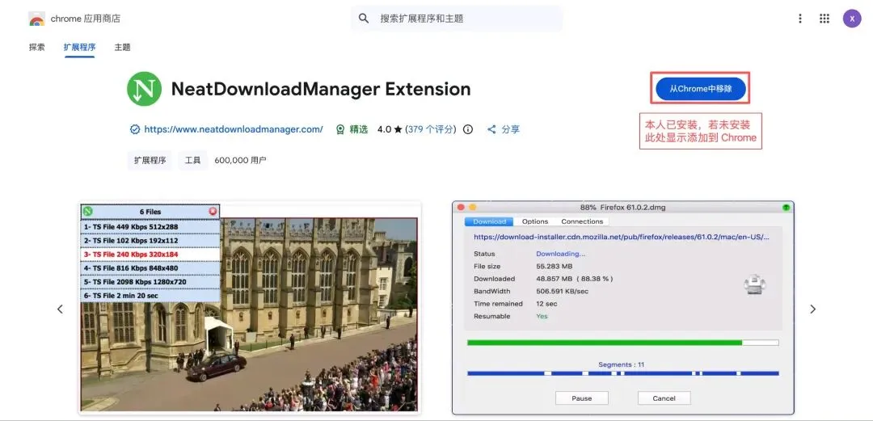Open the Firefox download progress screenshot
Screen dimensions: 873x421
(x=623, y=308)
